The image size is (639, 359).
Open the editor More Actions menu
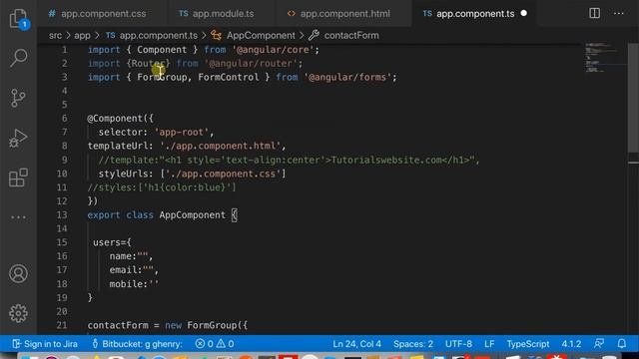click(619, 13)
